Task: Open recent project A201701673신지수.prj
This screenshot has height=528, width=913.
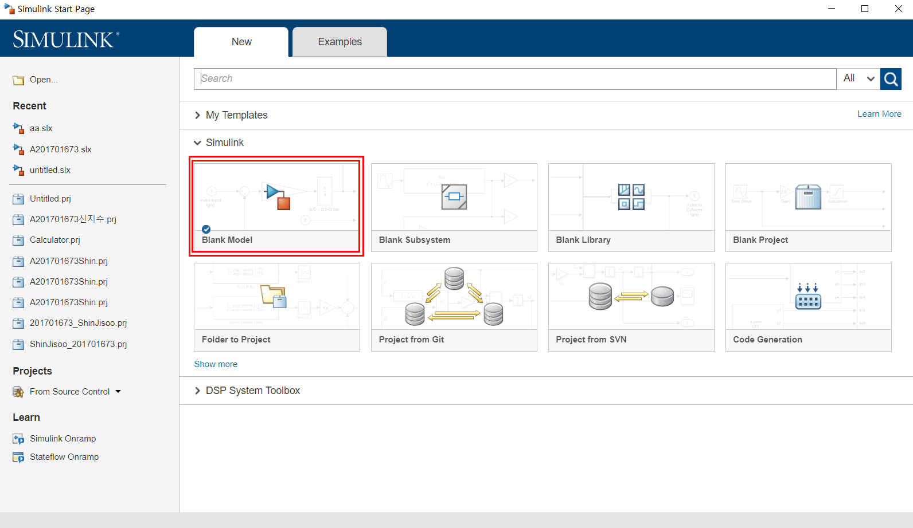Action: click(73, 219)
